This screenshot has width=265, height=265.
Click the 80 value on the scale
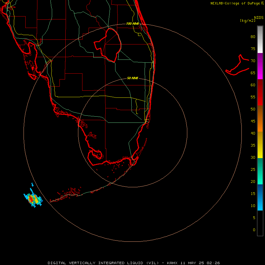pos(253,37)
